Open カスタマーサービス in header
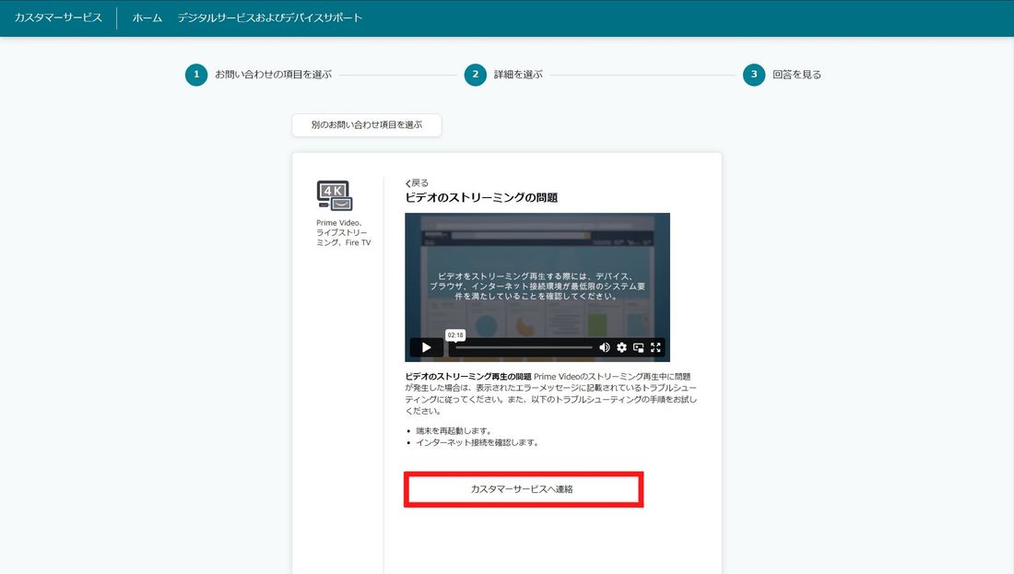 [x=58, y=18]
